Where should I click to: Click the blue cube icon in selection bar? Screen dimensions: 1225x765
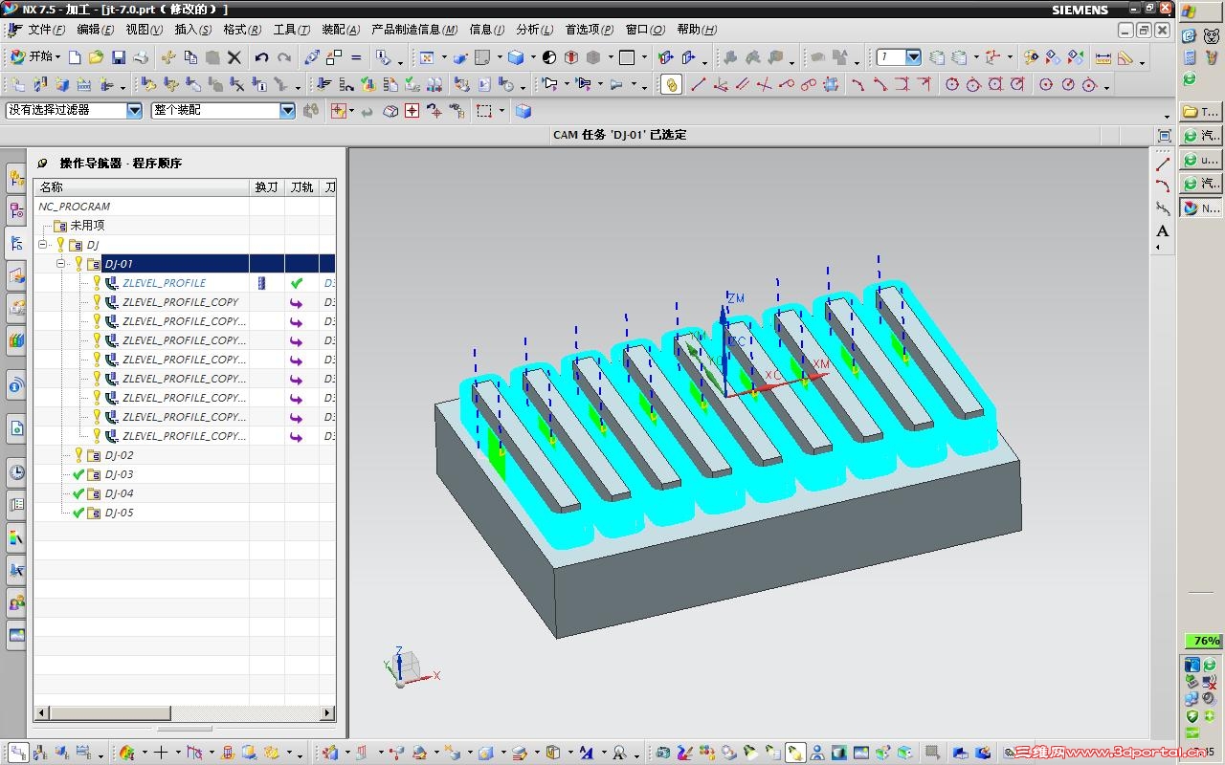[x=523, y=111]
